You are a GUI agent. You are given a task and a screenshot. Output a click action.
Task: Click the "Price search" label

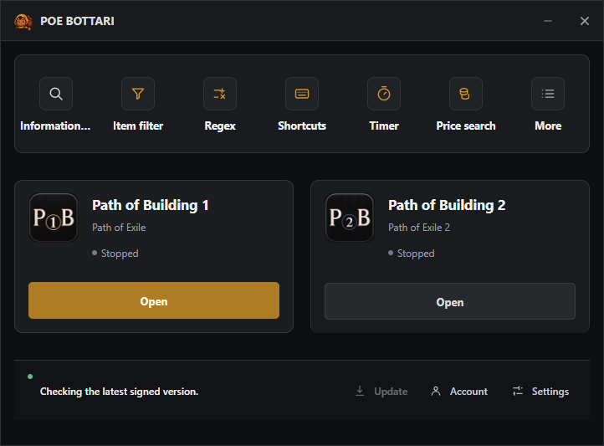coord(466,126)
